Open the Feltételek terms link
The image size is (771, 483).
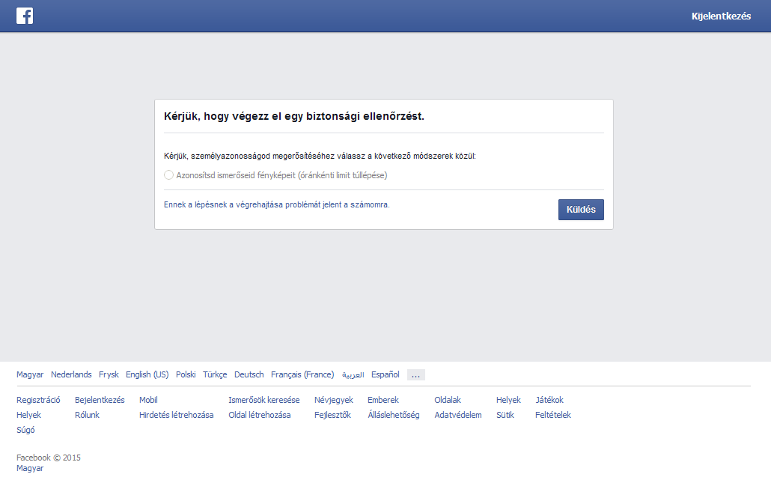(552, 415)
